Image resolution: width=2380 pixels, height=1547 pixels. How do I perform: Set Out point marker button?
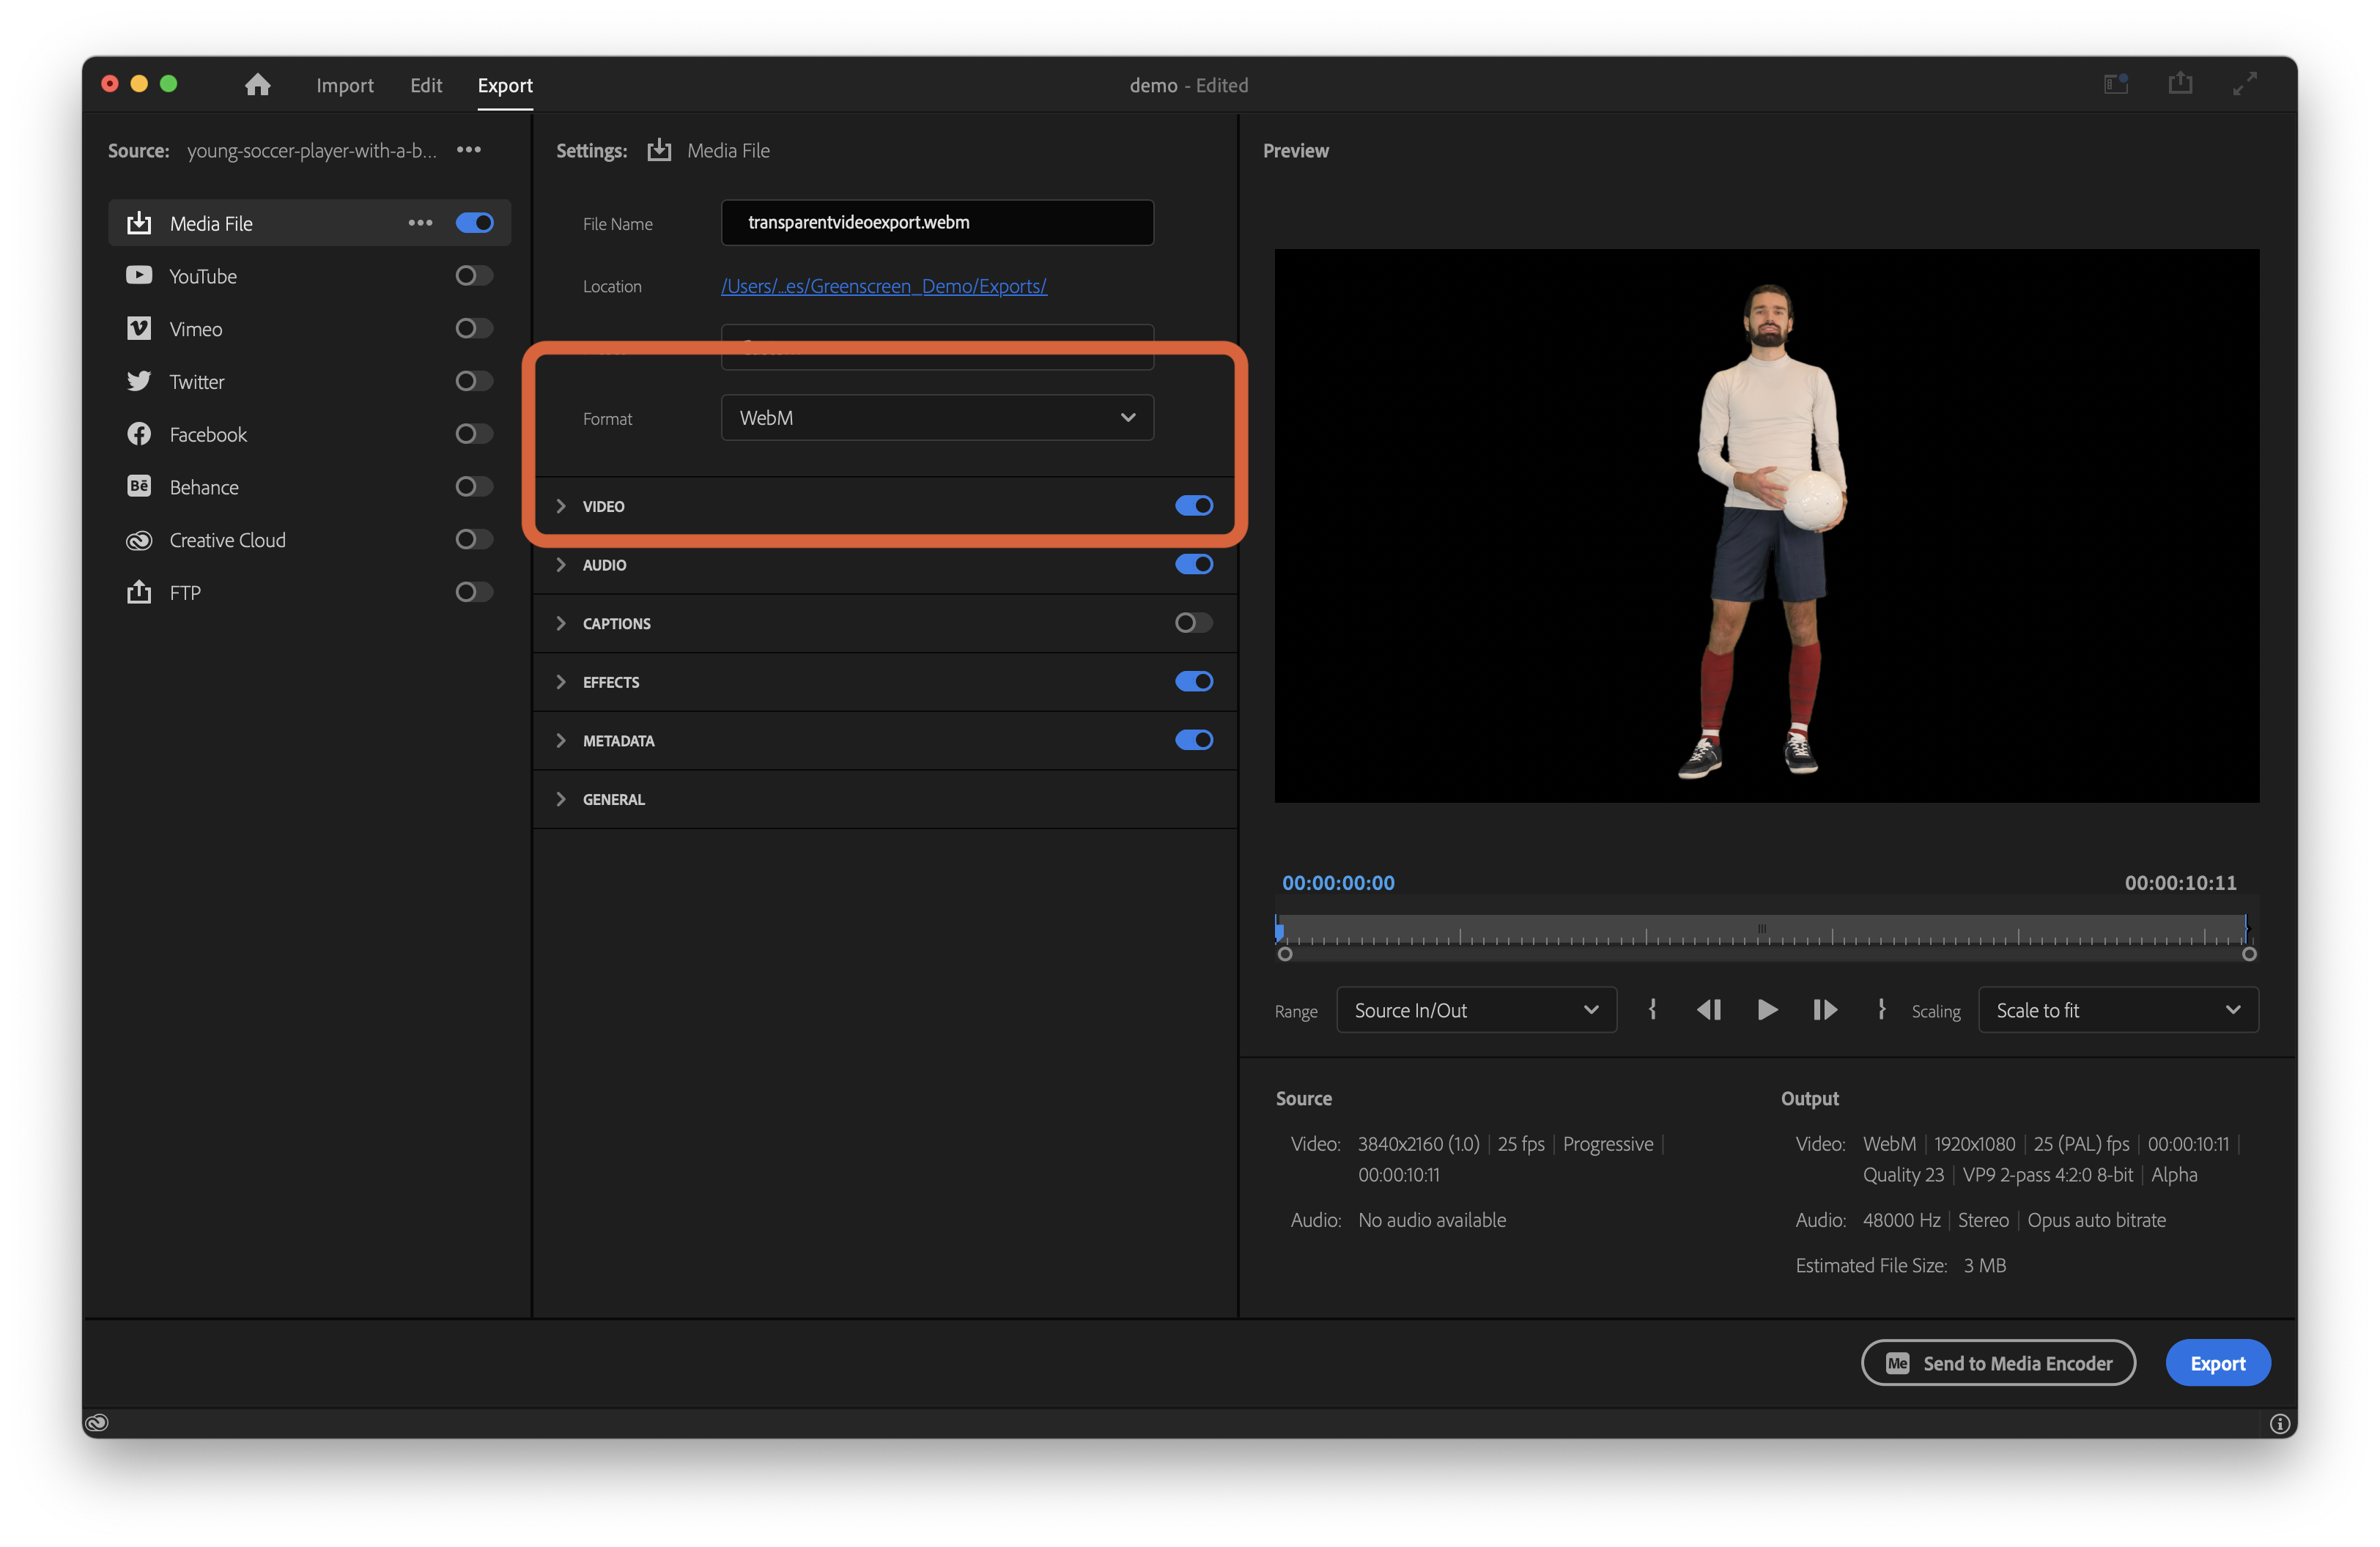coord(1881,1009)
